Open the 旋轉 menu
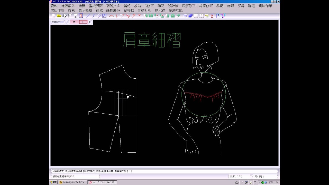This screenshot has width=329, height=185. pos(231,6)
